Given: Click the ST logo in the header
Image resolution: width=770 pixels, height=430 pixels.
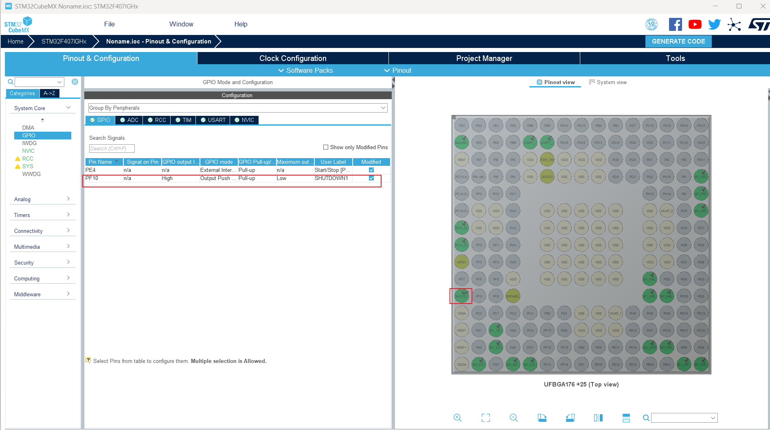Looking at the screenshot, I should click(x=759, y=24).
